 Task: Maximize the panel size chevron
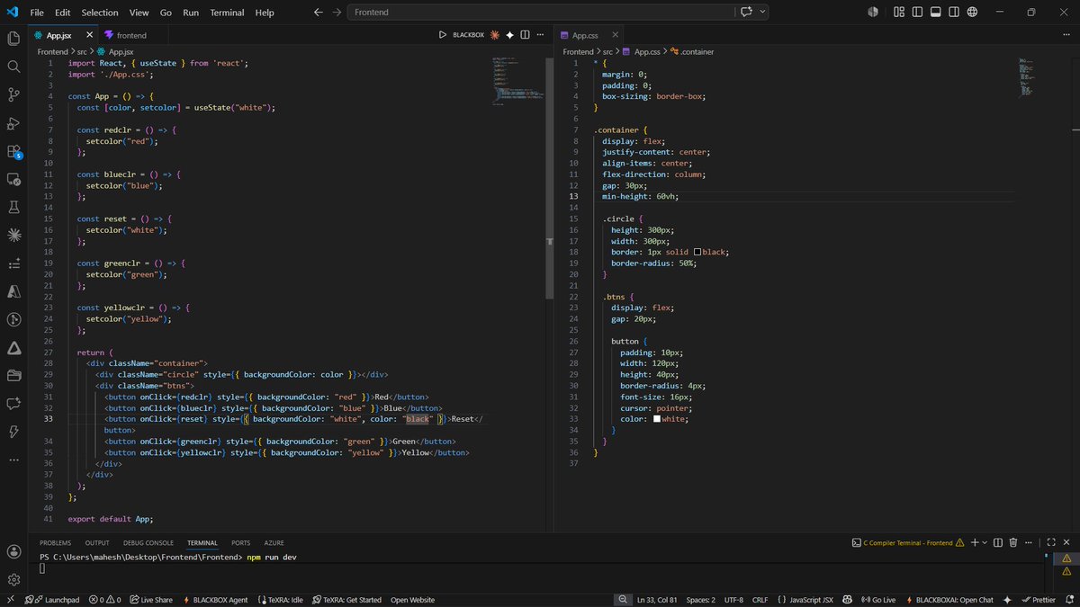(x=1049, y=542)
